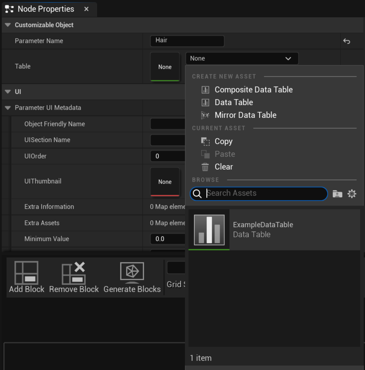Create new Composite Data Table
Image resolution: width=365 pixels, height=370 pixels.
tap(253, 90)
